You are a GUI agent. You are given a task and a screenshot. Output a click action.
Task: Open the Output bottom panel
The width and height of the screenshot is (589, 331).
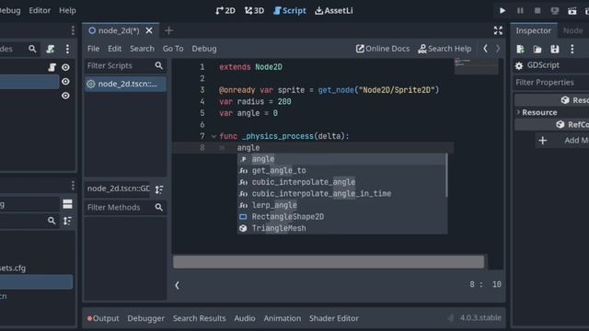tap(103, 318)
